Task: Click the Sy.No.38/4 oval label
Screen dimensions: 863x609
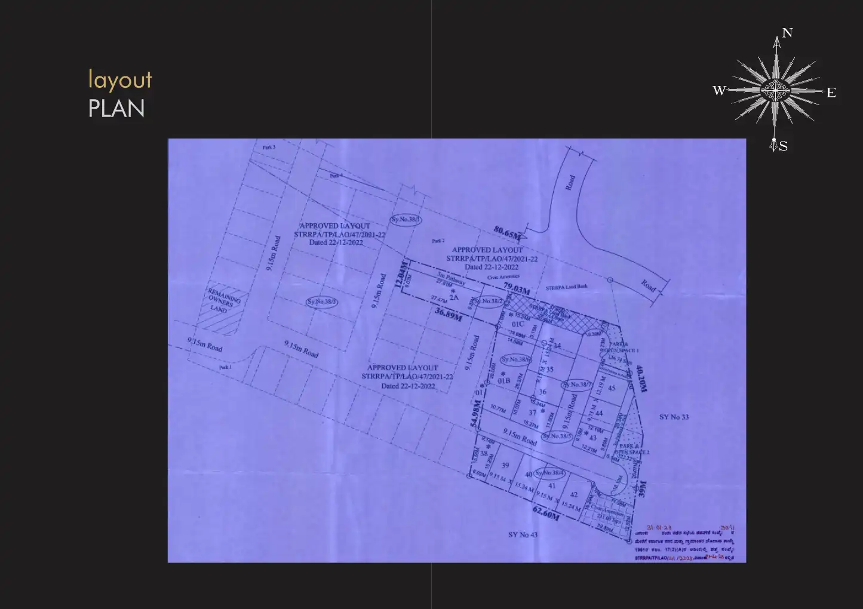Action: (x=550, y=472)
